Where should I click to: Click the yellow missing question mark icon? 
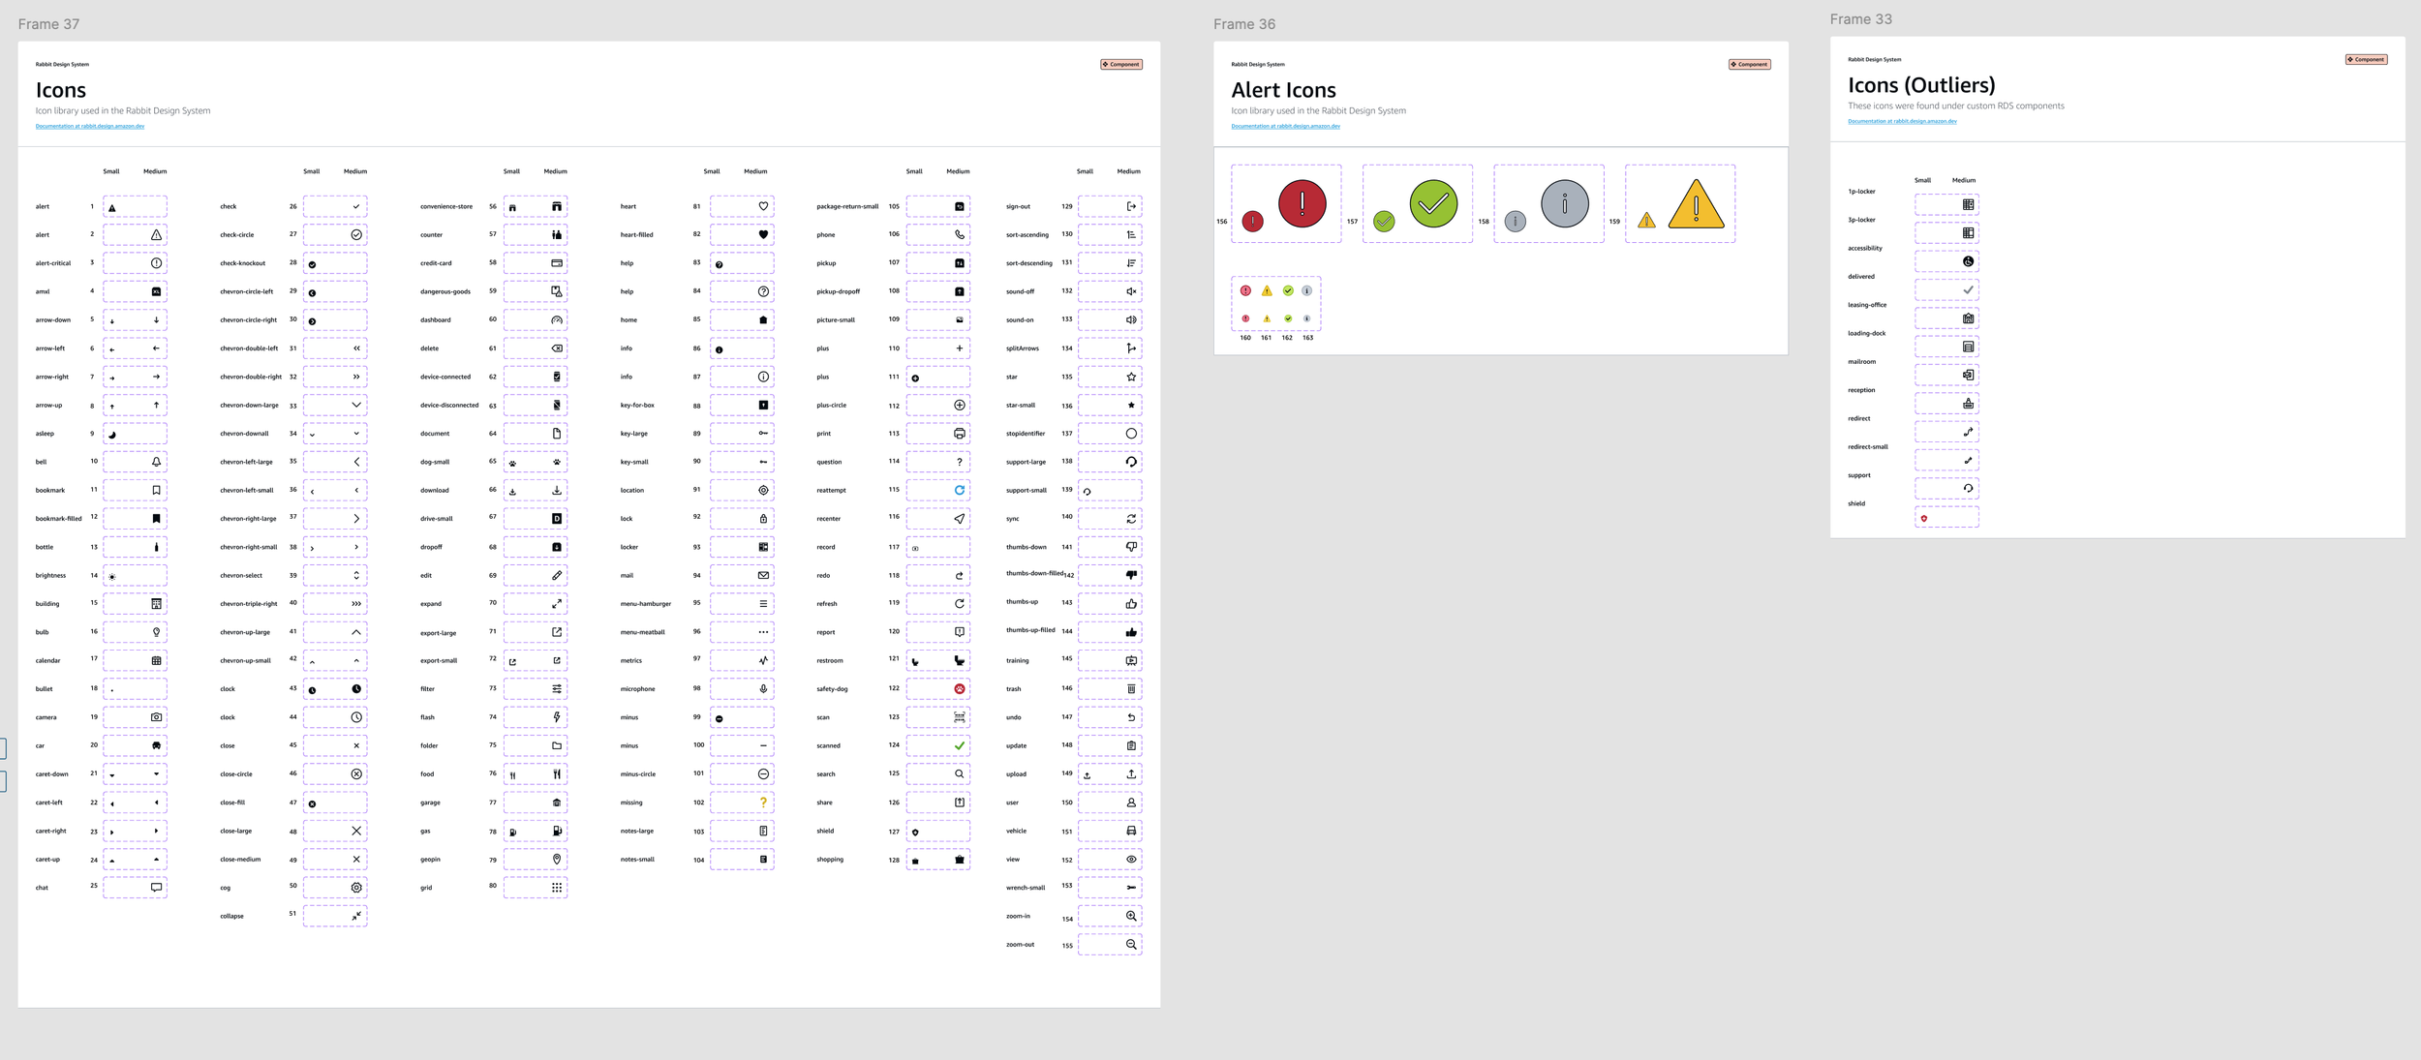(x=763, y=803)
